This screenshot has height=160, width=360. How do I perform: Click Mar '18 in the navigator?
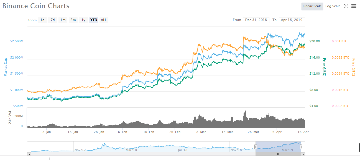click(131, 150)
